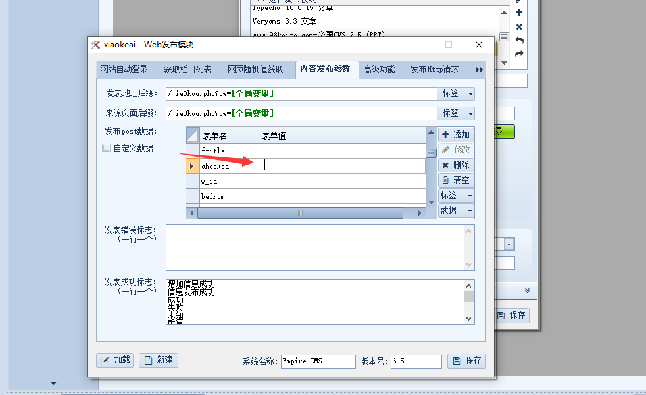
Task: Minimize the Web发布模块 dialog
Action: (x=419, y=45)
